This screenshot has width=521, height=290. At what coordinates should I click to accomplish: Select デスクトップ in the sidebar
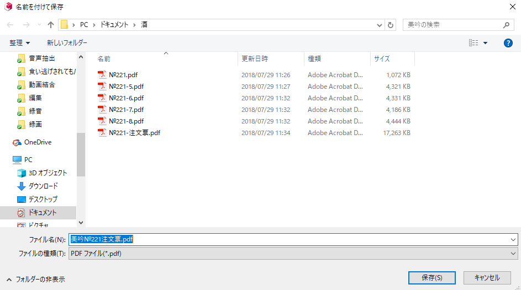(x=37, y=200)
